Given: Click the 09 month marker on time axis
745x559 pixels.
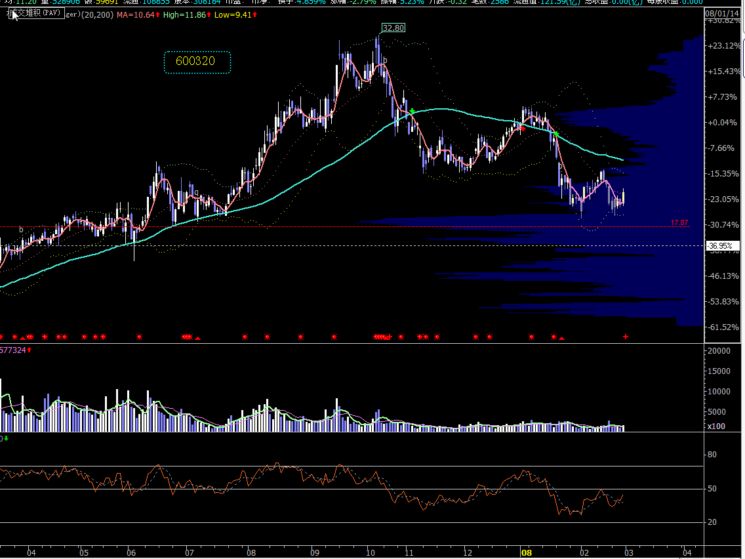Looking at the screenshot, I should pyautogui.click(x=315, y=553).
